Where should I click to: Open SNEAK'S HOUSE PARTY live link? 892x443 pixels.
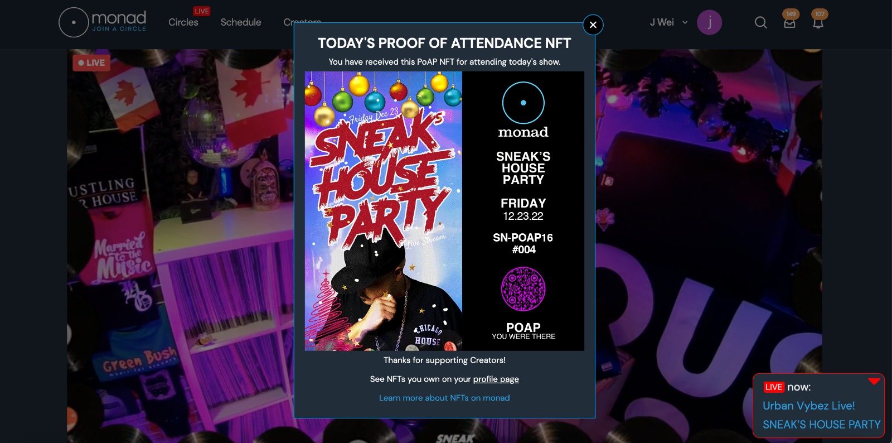(821, 425)
